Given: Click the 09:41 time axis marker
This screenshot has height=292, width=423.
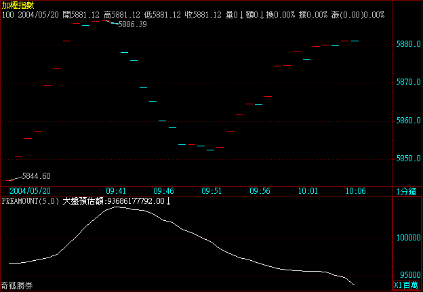Looking at the screenshot, I should (116, 191).
